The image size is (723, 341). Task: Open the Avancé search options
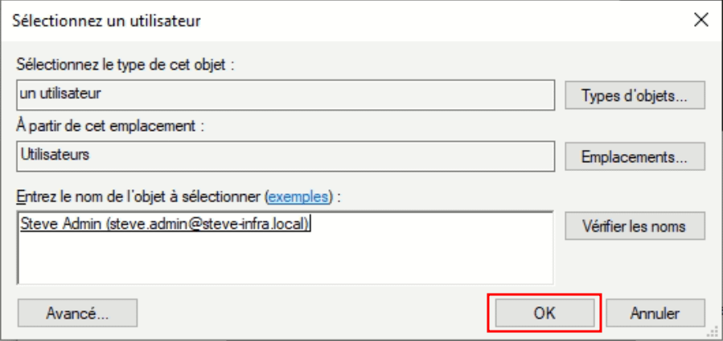coord(77,312)
